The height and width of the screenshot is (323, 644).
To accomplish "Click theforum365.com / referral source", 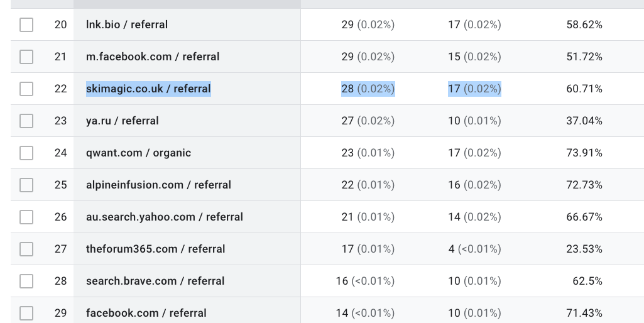I will coord(155,249).
